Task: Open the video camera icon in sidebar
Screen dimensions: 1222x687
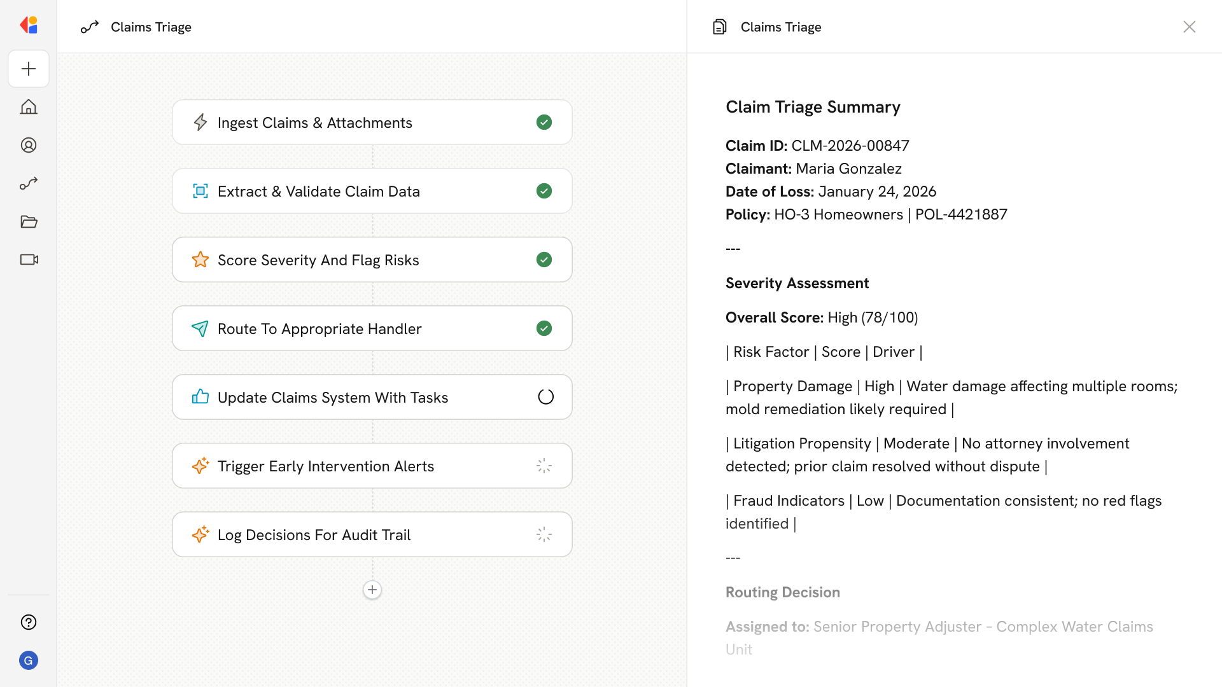Action: point(29,260)
